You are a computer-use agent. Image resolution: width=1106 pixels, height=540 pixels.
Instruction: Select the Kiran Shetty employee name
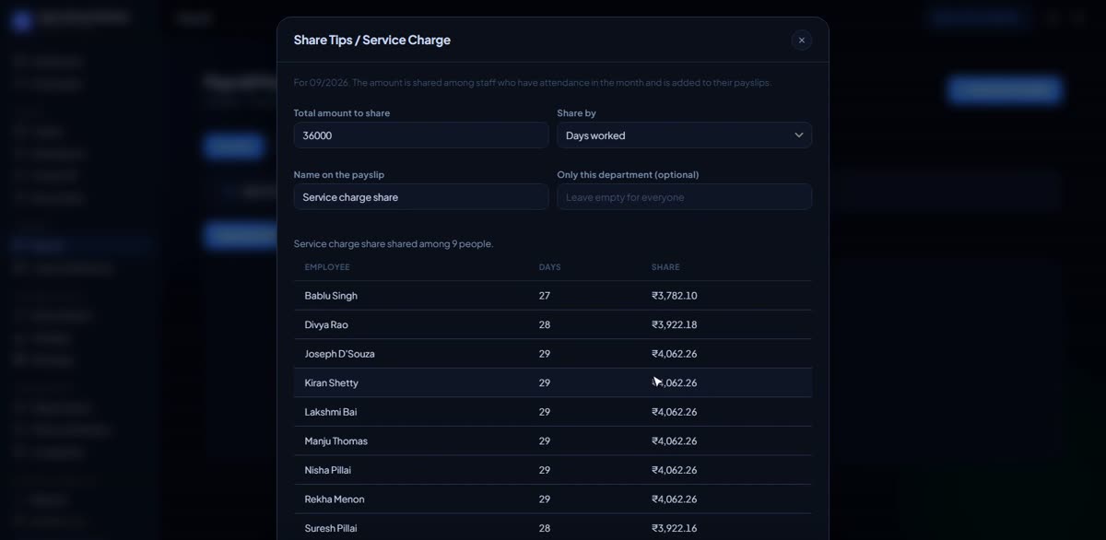point(332,383)
